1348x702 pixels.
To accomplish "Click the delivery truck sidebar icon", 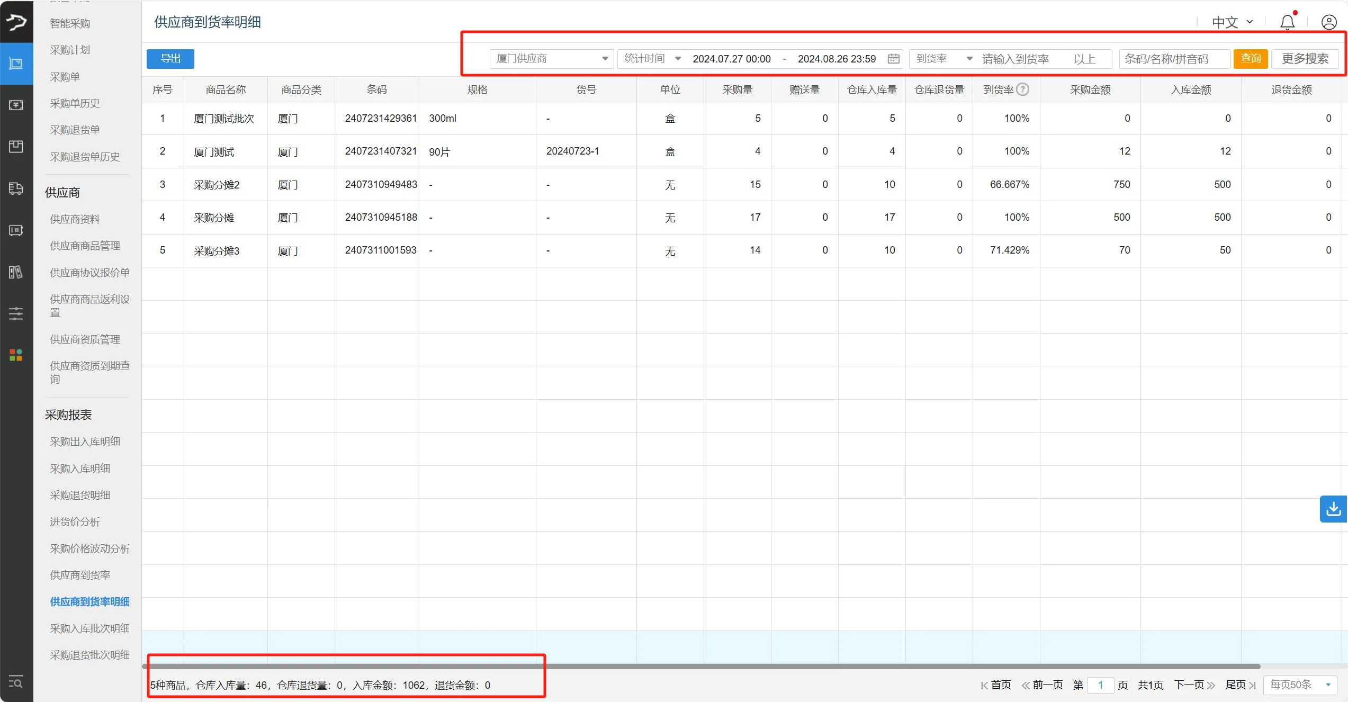I will pos(16,188).
